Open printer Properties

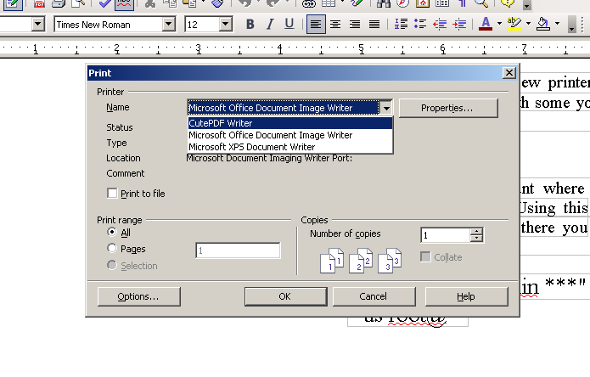tap(448, 109)
